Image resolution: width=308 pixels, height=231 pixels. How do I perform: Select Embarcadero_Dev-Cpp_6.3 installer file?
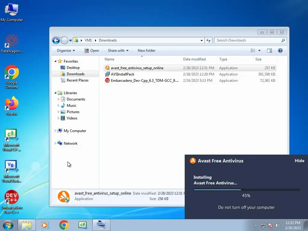tap(190, 81)
